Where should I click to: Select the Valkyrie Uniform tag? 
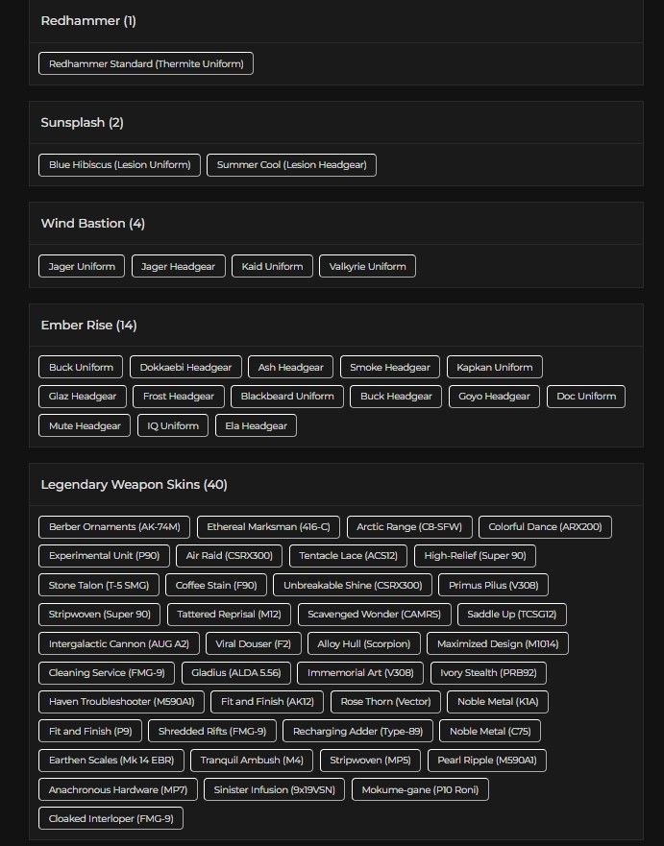click(367, 267)
